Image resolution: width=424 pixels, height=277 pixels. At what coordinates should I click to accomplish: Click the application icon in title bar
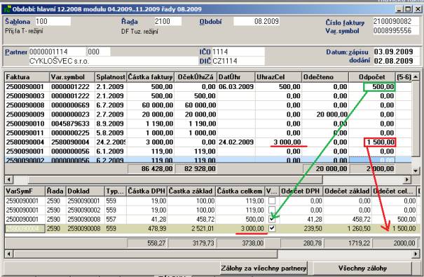pos(7,9)
